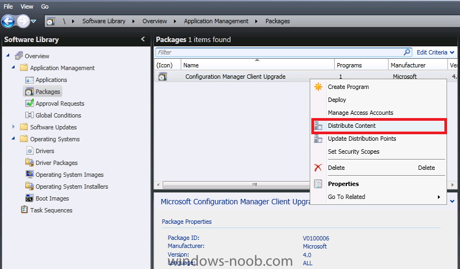Click the Create Program star icon
460x269 pixels.
[x=318, y=87]
